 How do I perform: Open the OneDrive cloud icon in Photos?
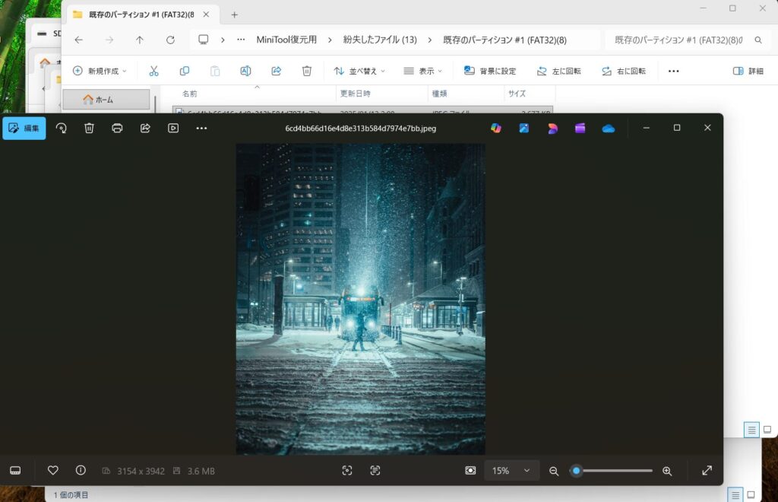608,129
